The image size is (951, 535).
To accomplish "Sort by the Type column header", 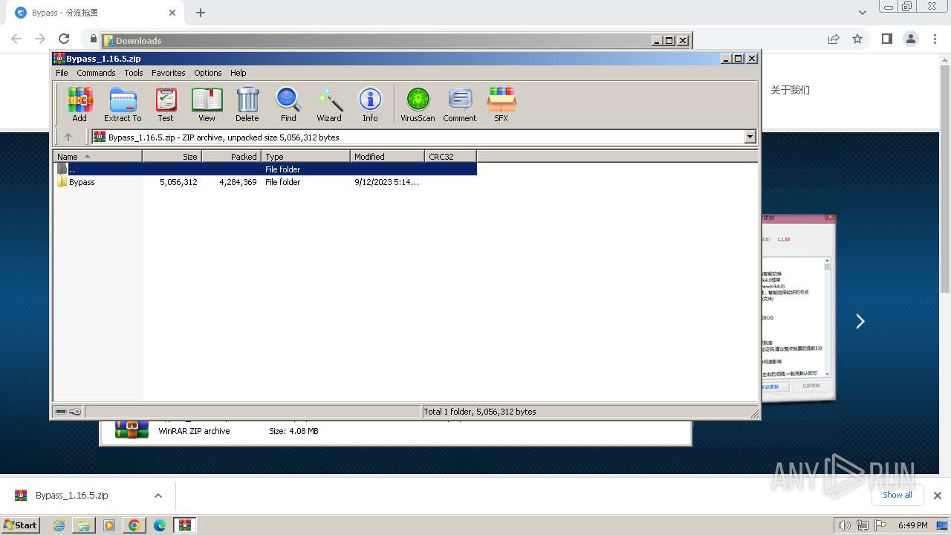I will click(x=305, y=156).
